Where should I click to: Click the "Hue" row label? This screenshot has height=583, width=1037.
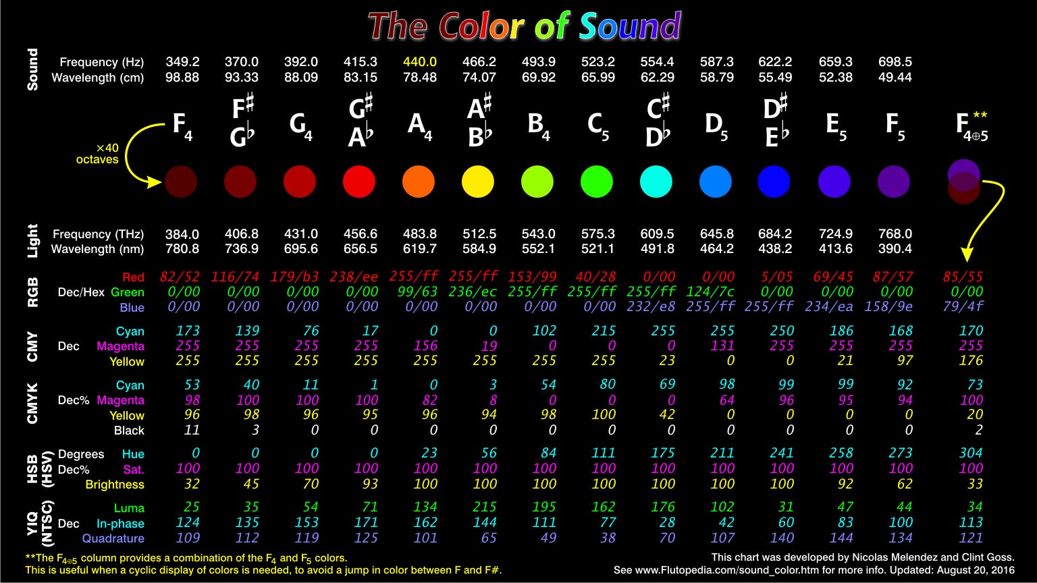point(133,454)
